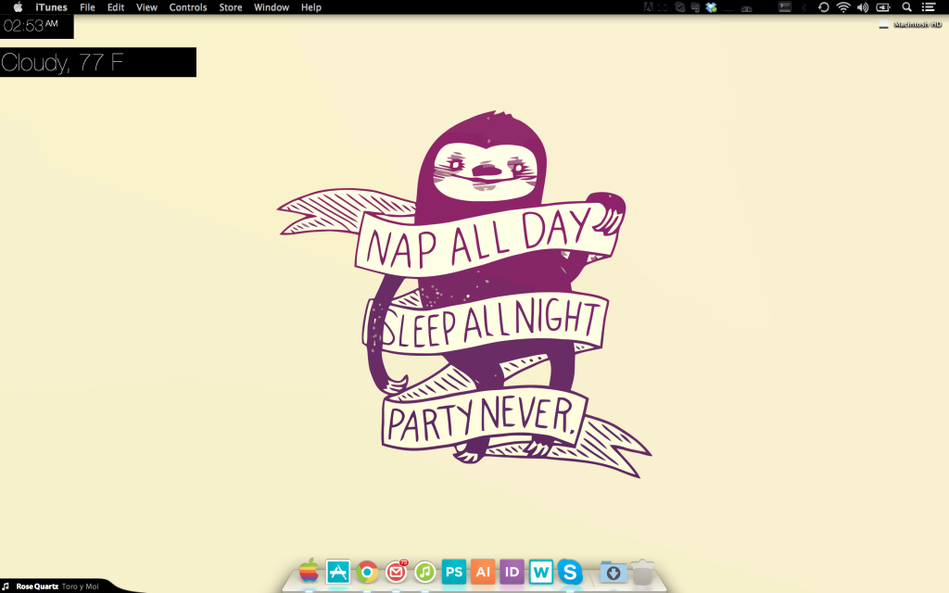This screenshot has height=593, width=949.
Task: Open the Macintosh HD desktop drive
Action: [x=910, y=24]
